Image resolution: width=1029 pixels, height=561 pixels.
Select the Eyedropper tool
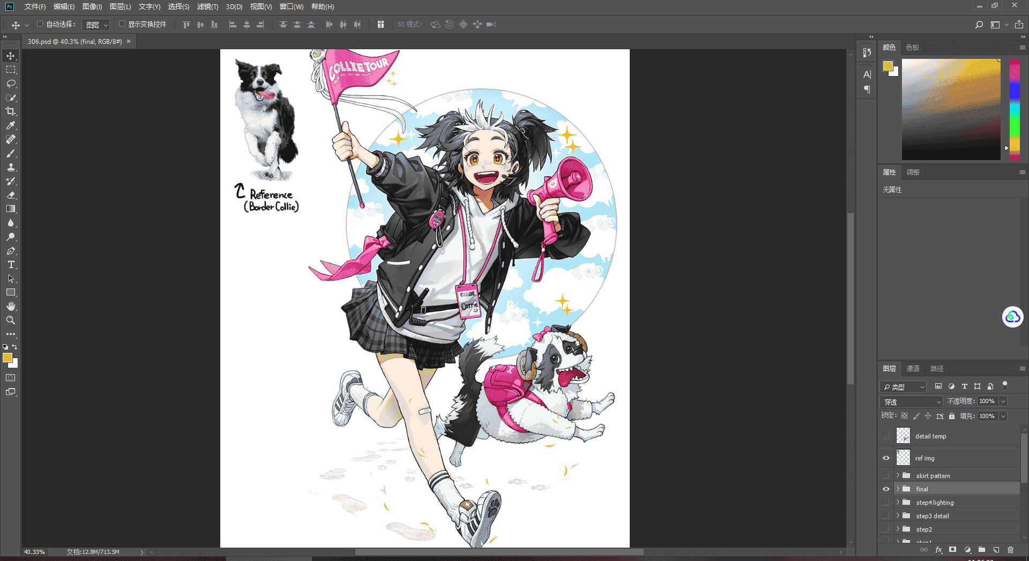11,125
